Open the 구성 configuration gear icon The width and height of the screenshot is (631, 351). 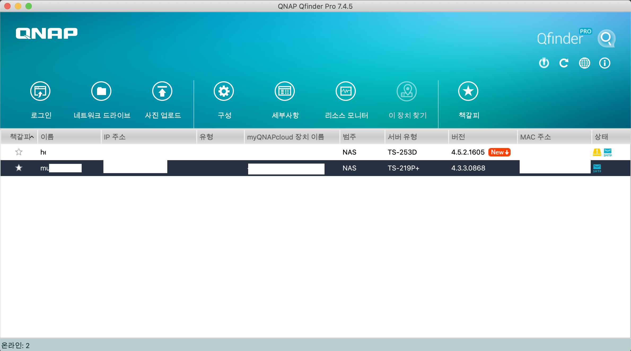224,91
